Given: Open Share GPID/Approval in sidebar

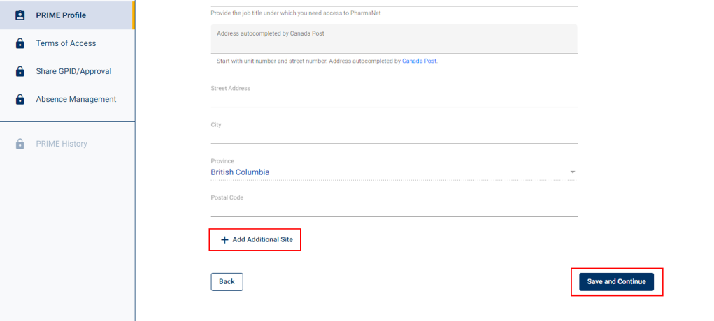Looking at the screenshot, I should pyautogui.click(x=73, y=71).
